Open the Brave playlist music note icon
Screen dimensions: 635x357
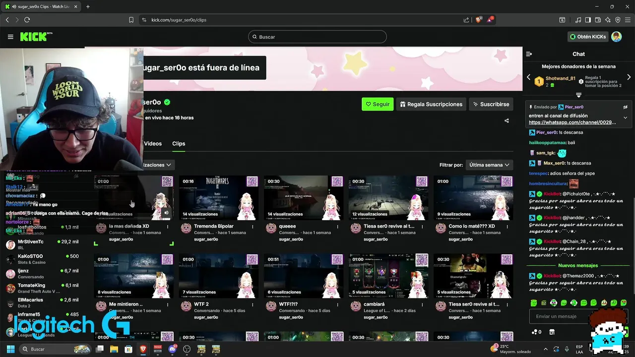click(x=578, y=20)
